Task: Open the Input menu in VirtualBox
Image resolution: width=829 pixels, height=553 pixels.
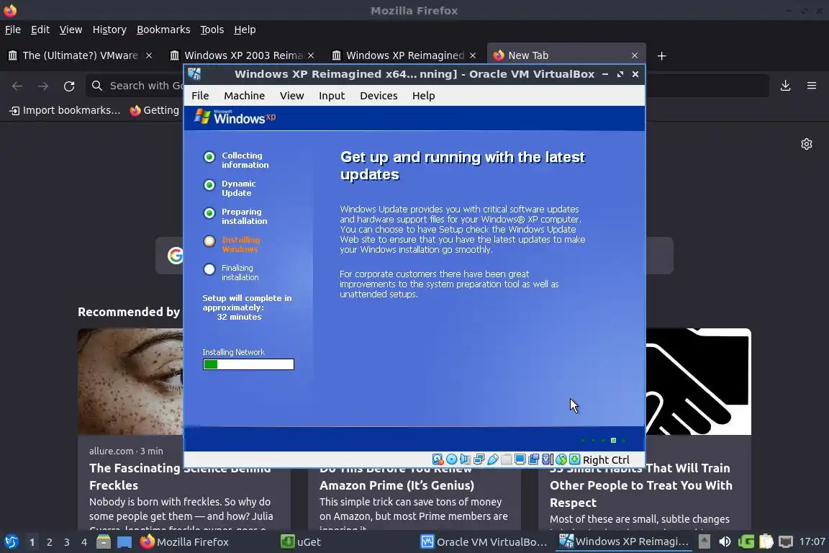Action: 332,96
